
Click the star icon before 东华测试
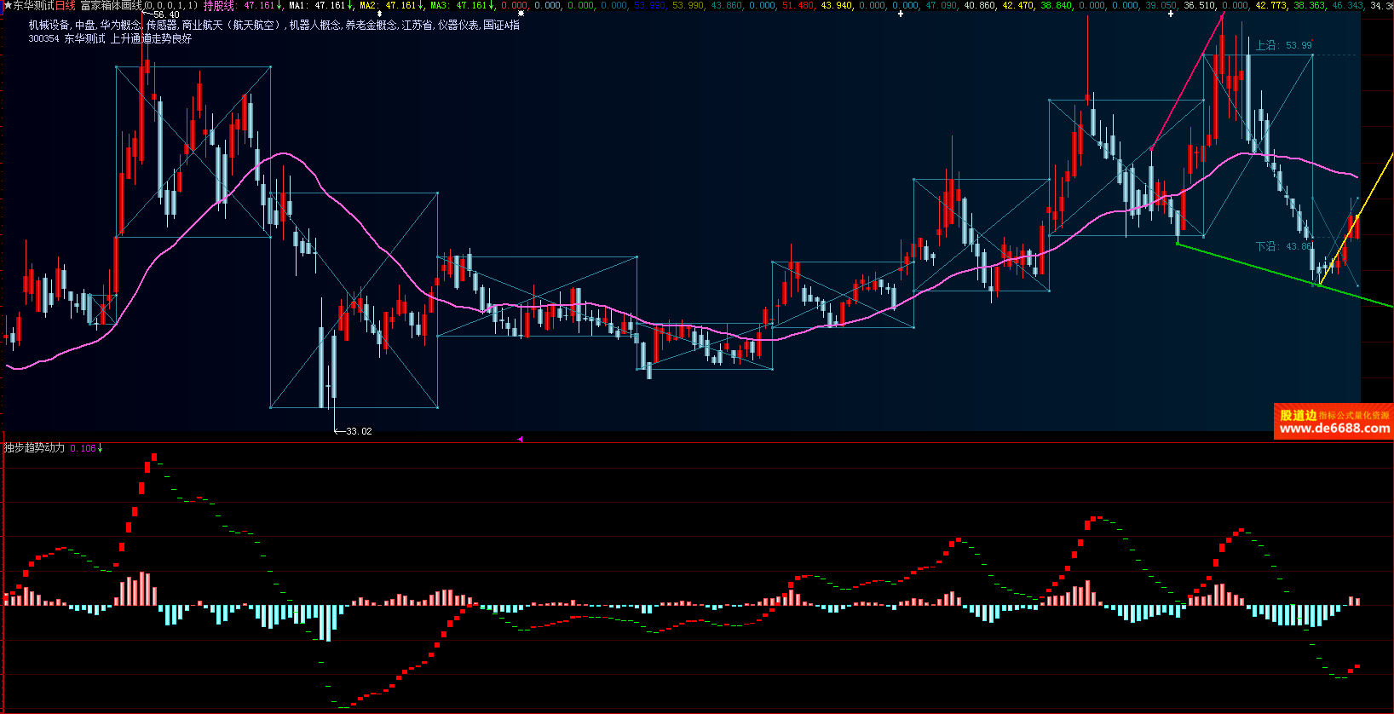pos(8,5)
